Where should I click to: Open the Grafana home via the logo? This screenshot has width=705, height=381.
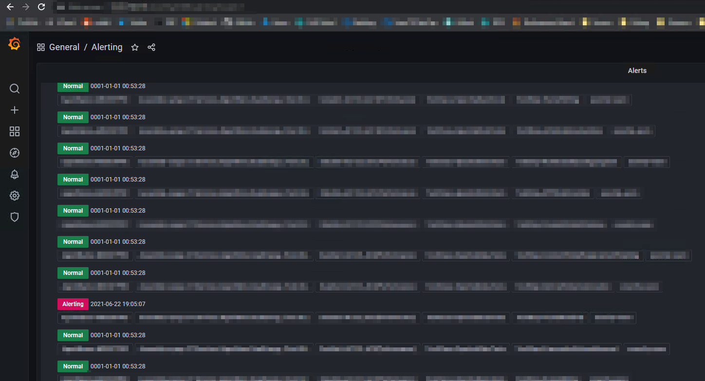coord(14,44)
